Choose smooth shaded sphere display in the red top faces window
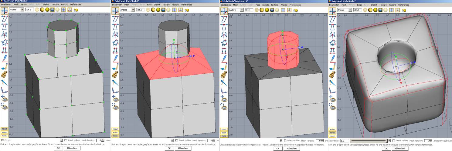Screen dimensions: 452x151 point(158,10)
